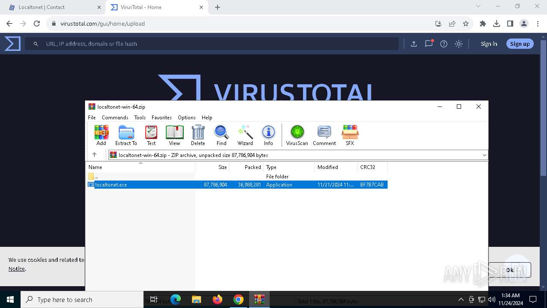The height and width of the screenshot is (308, 547).
Task: Sort by Type column header
Action: pos(289,167)
